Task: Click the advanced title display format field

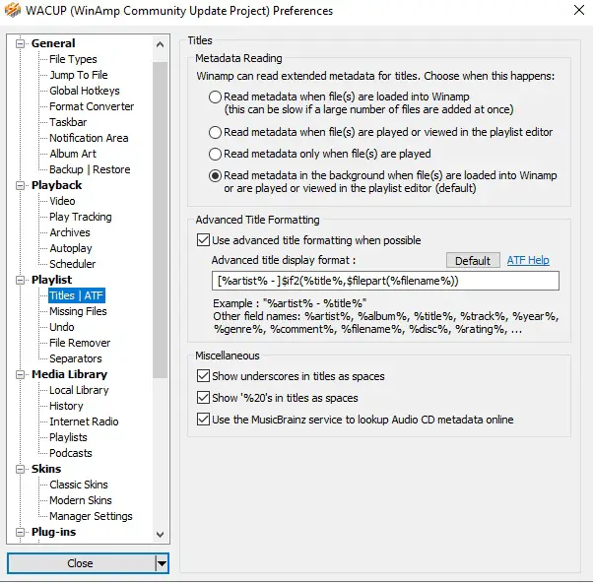Action: [385, 281]
